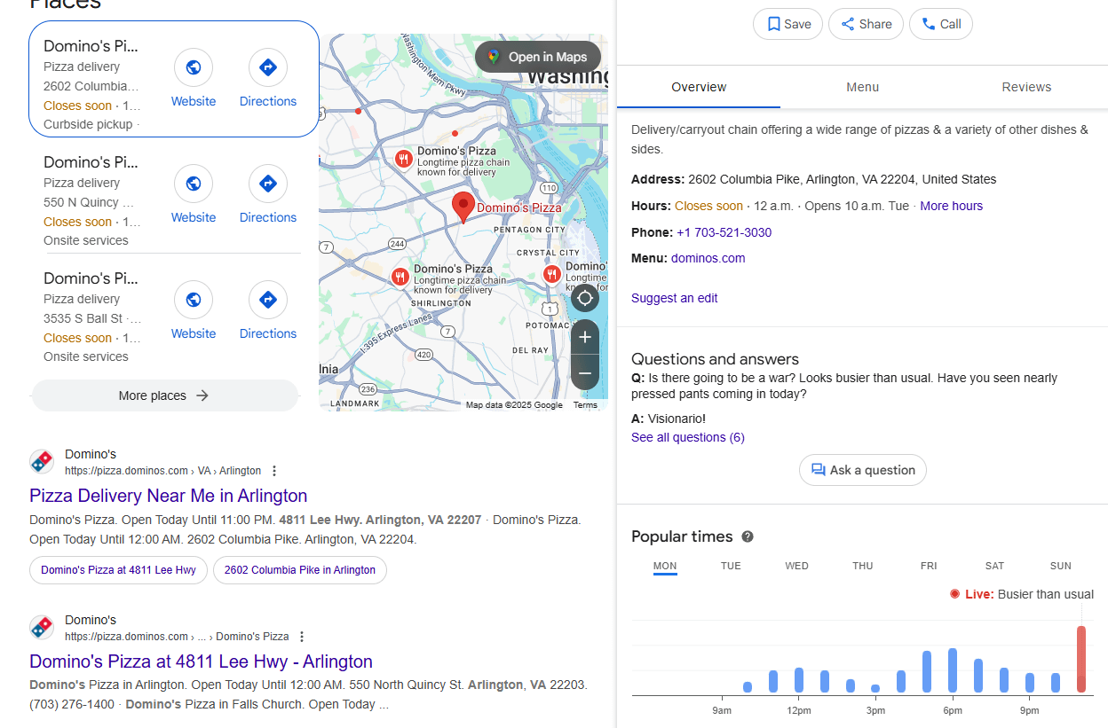This screenshot has width=1108, height=728.
Task: Open Pizza Delivery Near Me in Arlington link
Action: (169, 496)
